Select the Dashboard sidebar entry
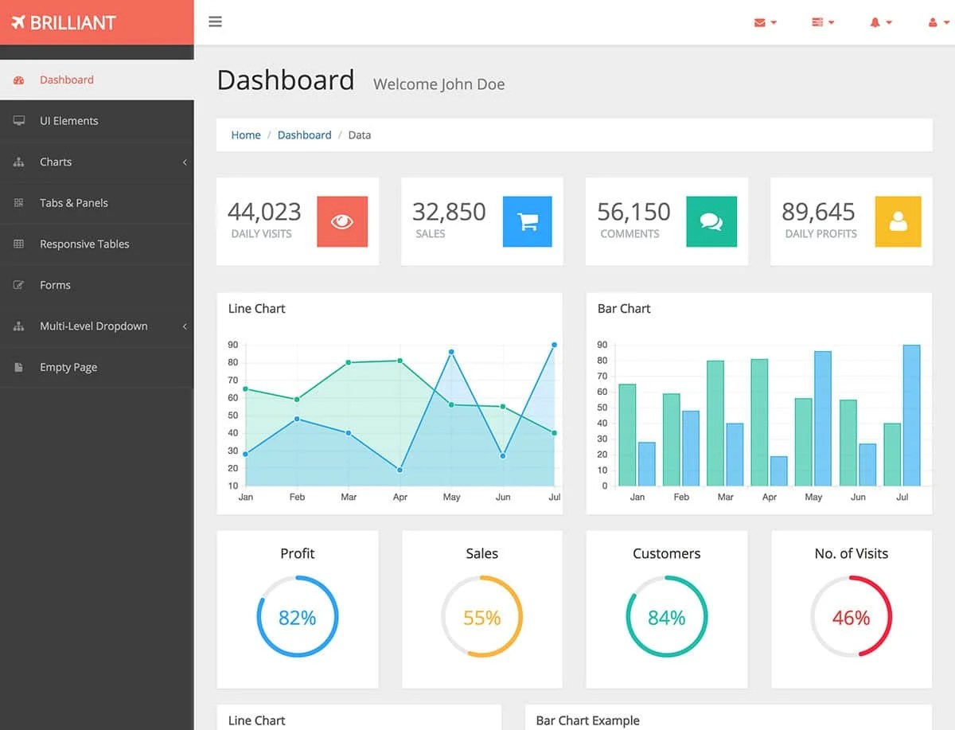 [x=67, y=80]
